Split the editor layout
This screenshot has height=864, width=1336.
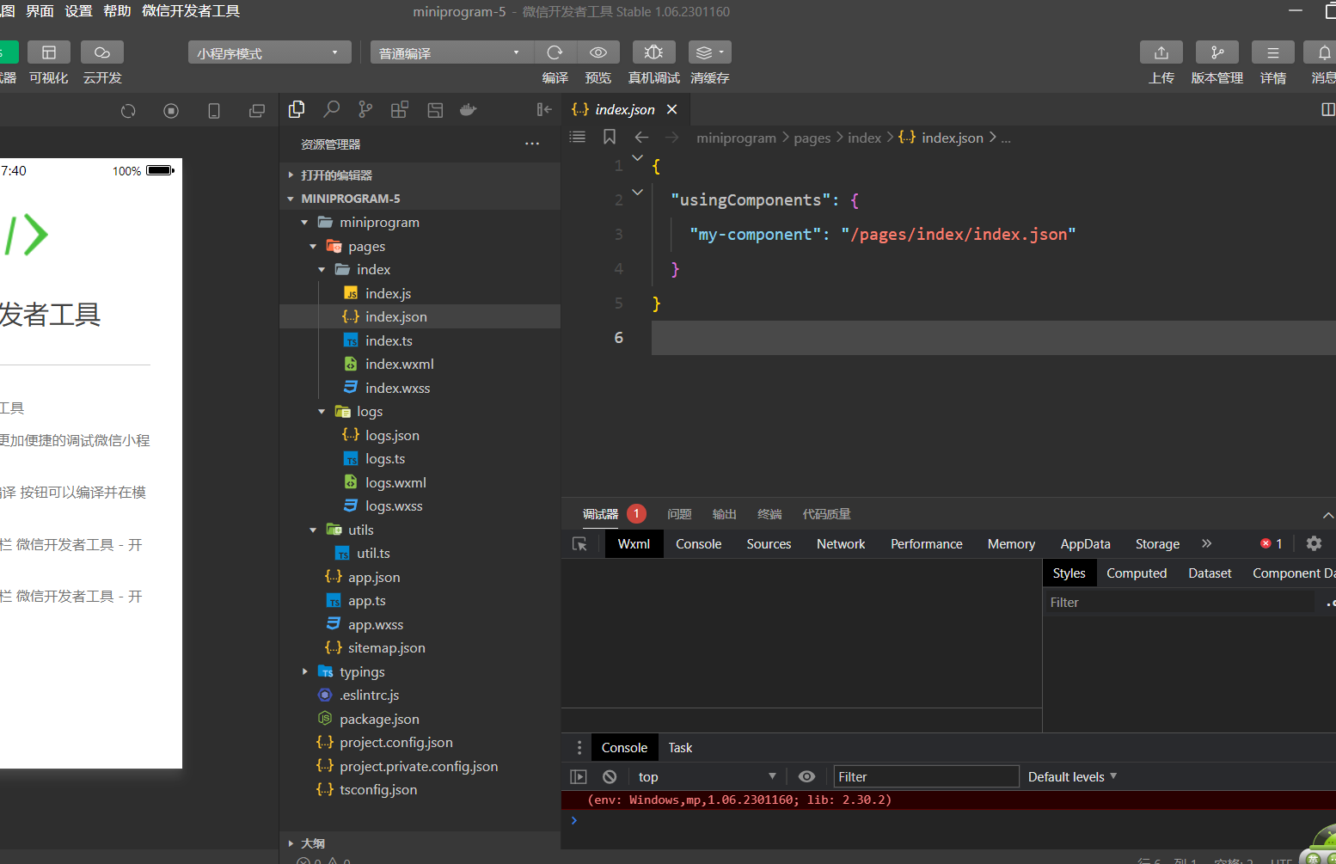tap(1327, 109)
